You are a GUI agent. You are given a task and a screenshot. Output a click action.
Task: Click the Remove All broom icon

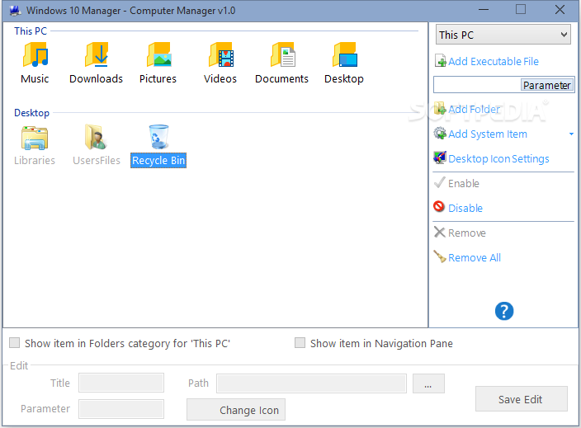tap(440, 256)
